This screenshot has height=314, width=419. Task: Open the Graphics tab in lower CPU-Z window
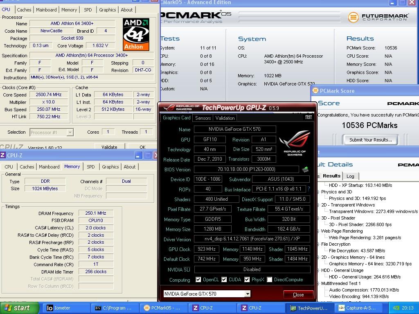(110, 167)
